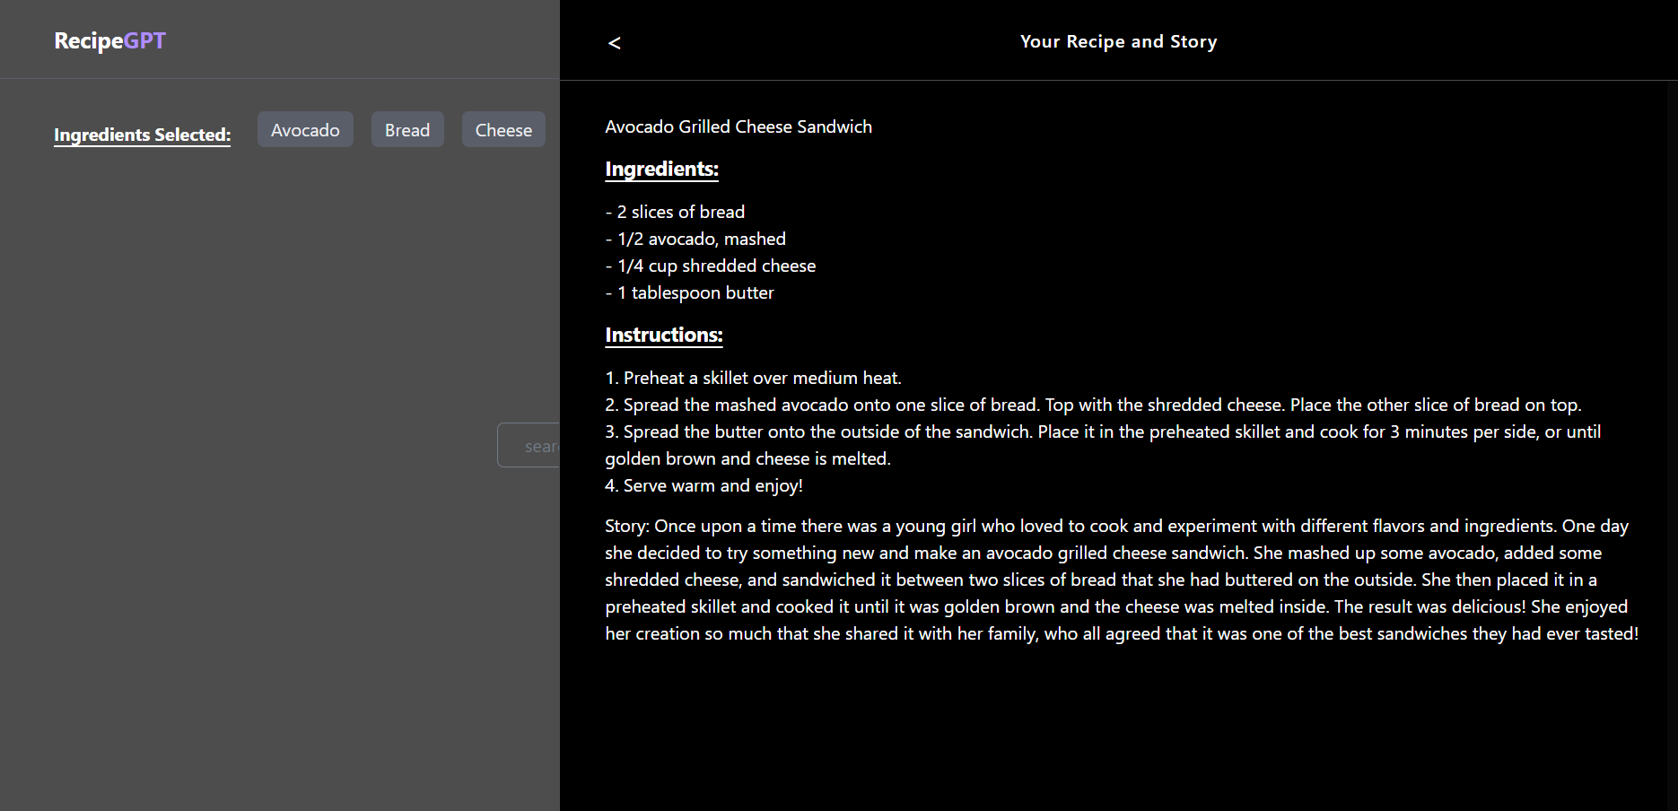
Task: Click the underlined Instructions heading
Action: coord(664,335)
